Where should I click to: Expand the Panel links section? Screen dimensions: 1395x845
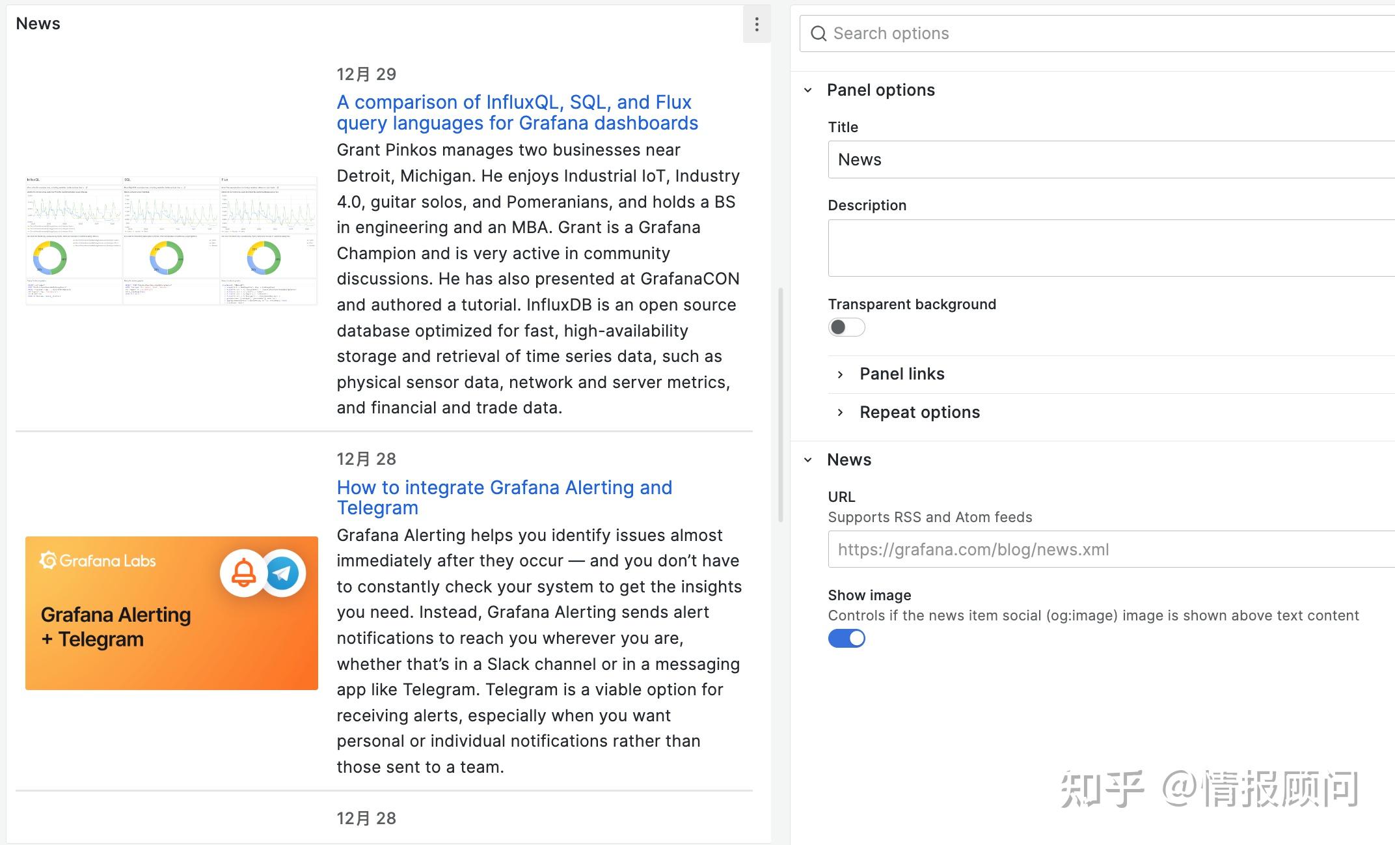(x=840, y=374)
